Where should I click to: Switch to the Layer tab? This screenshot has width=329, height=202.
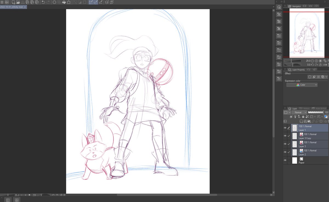tap(292, 109)
